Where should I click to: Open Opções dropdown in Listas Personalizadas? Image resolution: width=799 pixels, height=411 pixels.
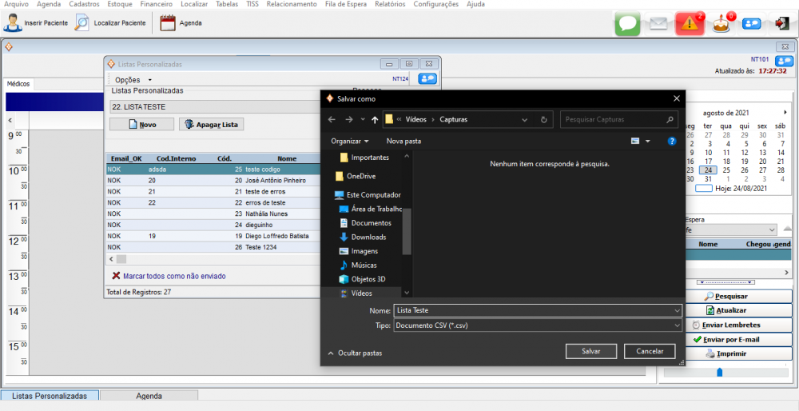[x=133, y=80]
